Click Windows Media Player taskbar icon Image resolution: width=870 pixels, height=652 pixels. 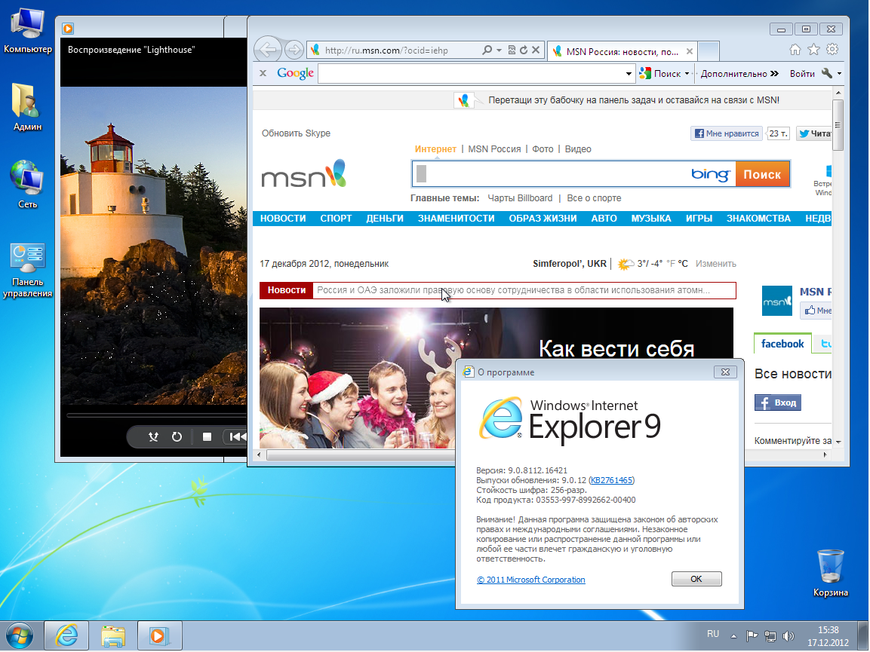coord(159,635)
